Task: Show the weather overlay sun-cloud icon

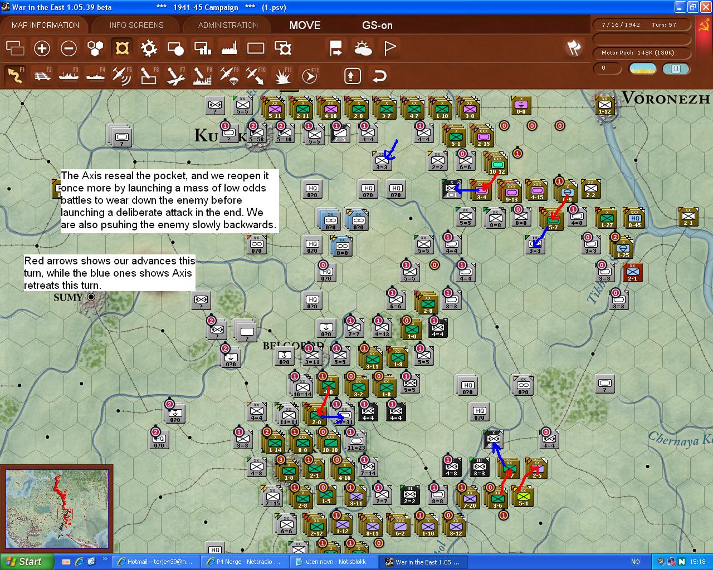Action: tap(363, 48)
